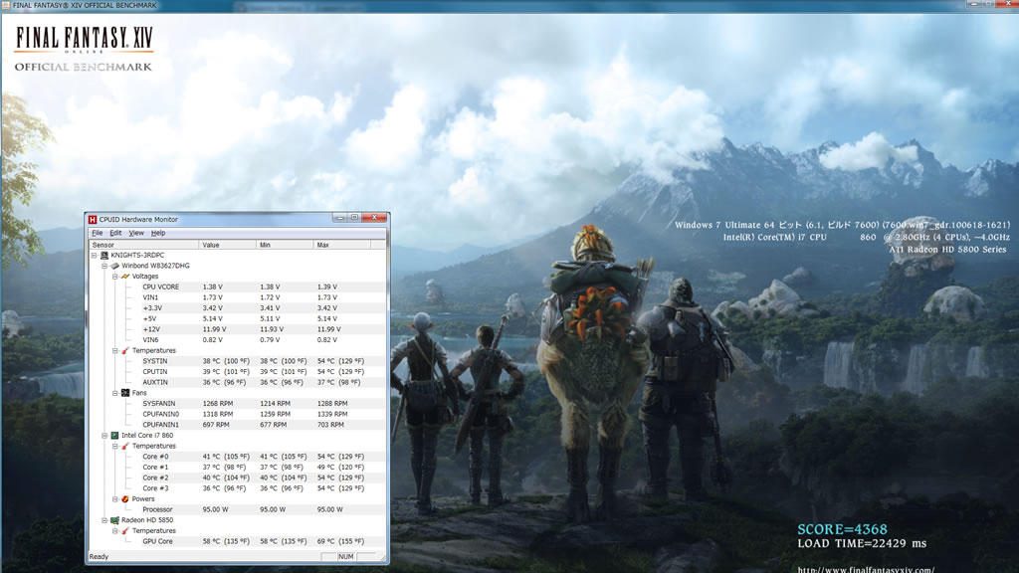Collapse Temperatures group under Winbond W83627DHG

point(115,351)
